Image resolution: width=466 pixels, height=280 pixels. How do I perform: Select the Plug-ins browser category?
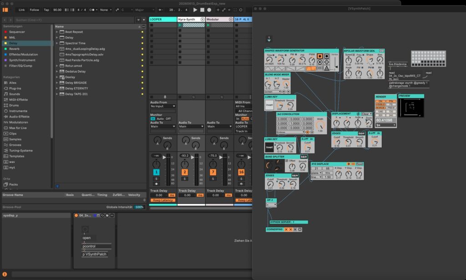click(15, 88)
